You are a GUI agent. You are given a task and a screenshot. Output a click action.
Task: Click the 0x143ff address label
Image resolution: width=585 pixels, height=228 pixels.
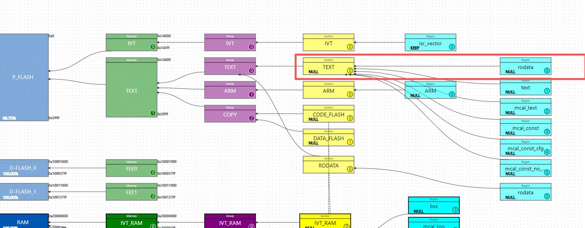[164, 48]
